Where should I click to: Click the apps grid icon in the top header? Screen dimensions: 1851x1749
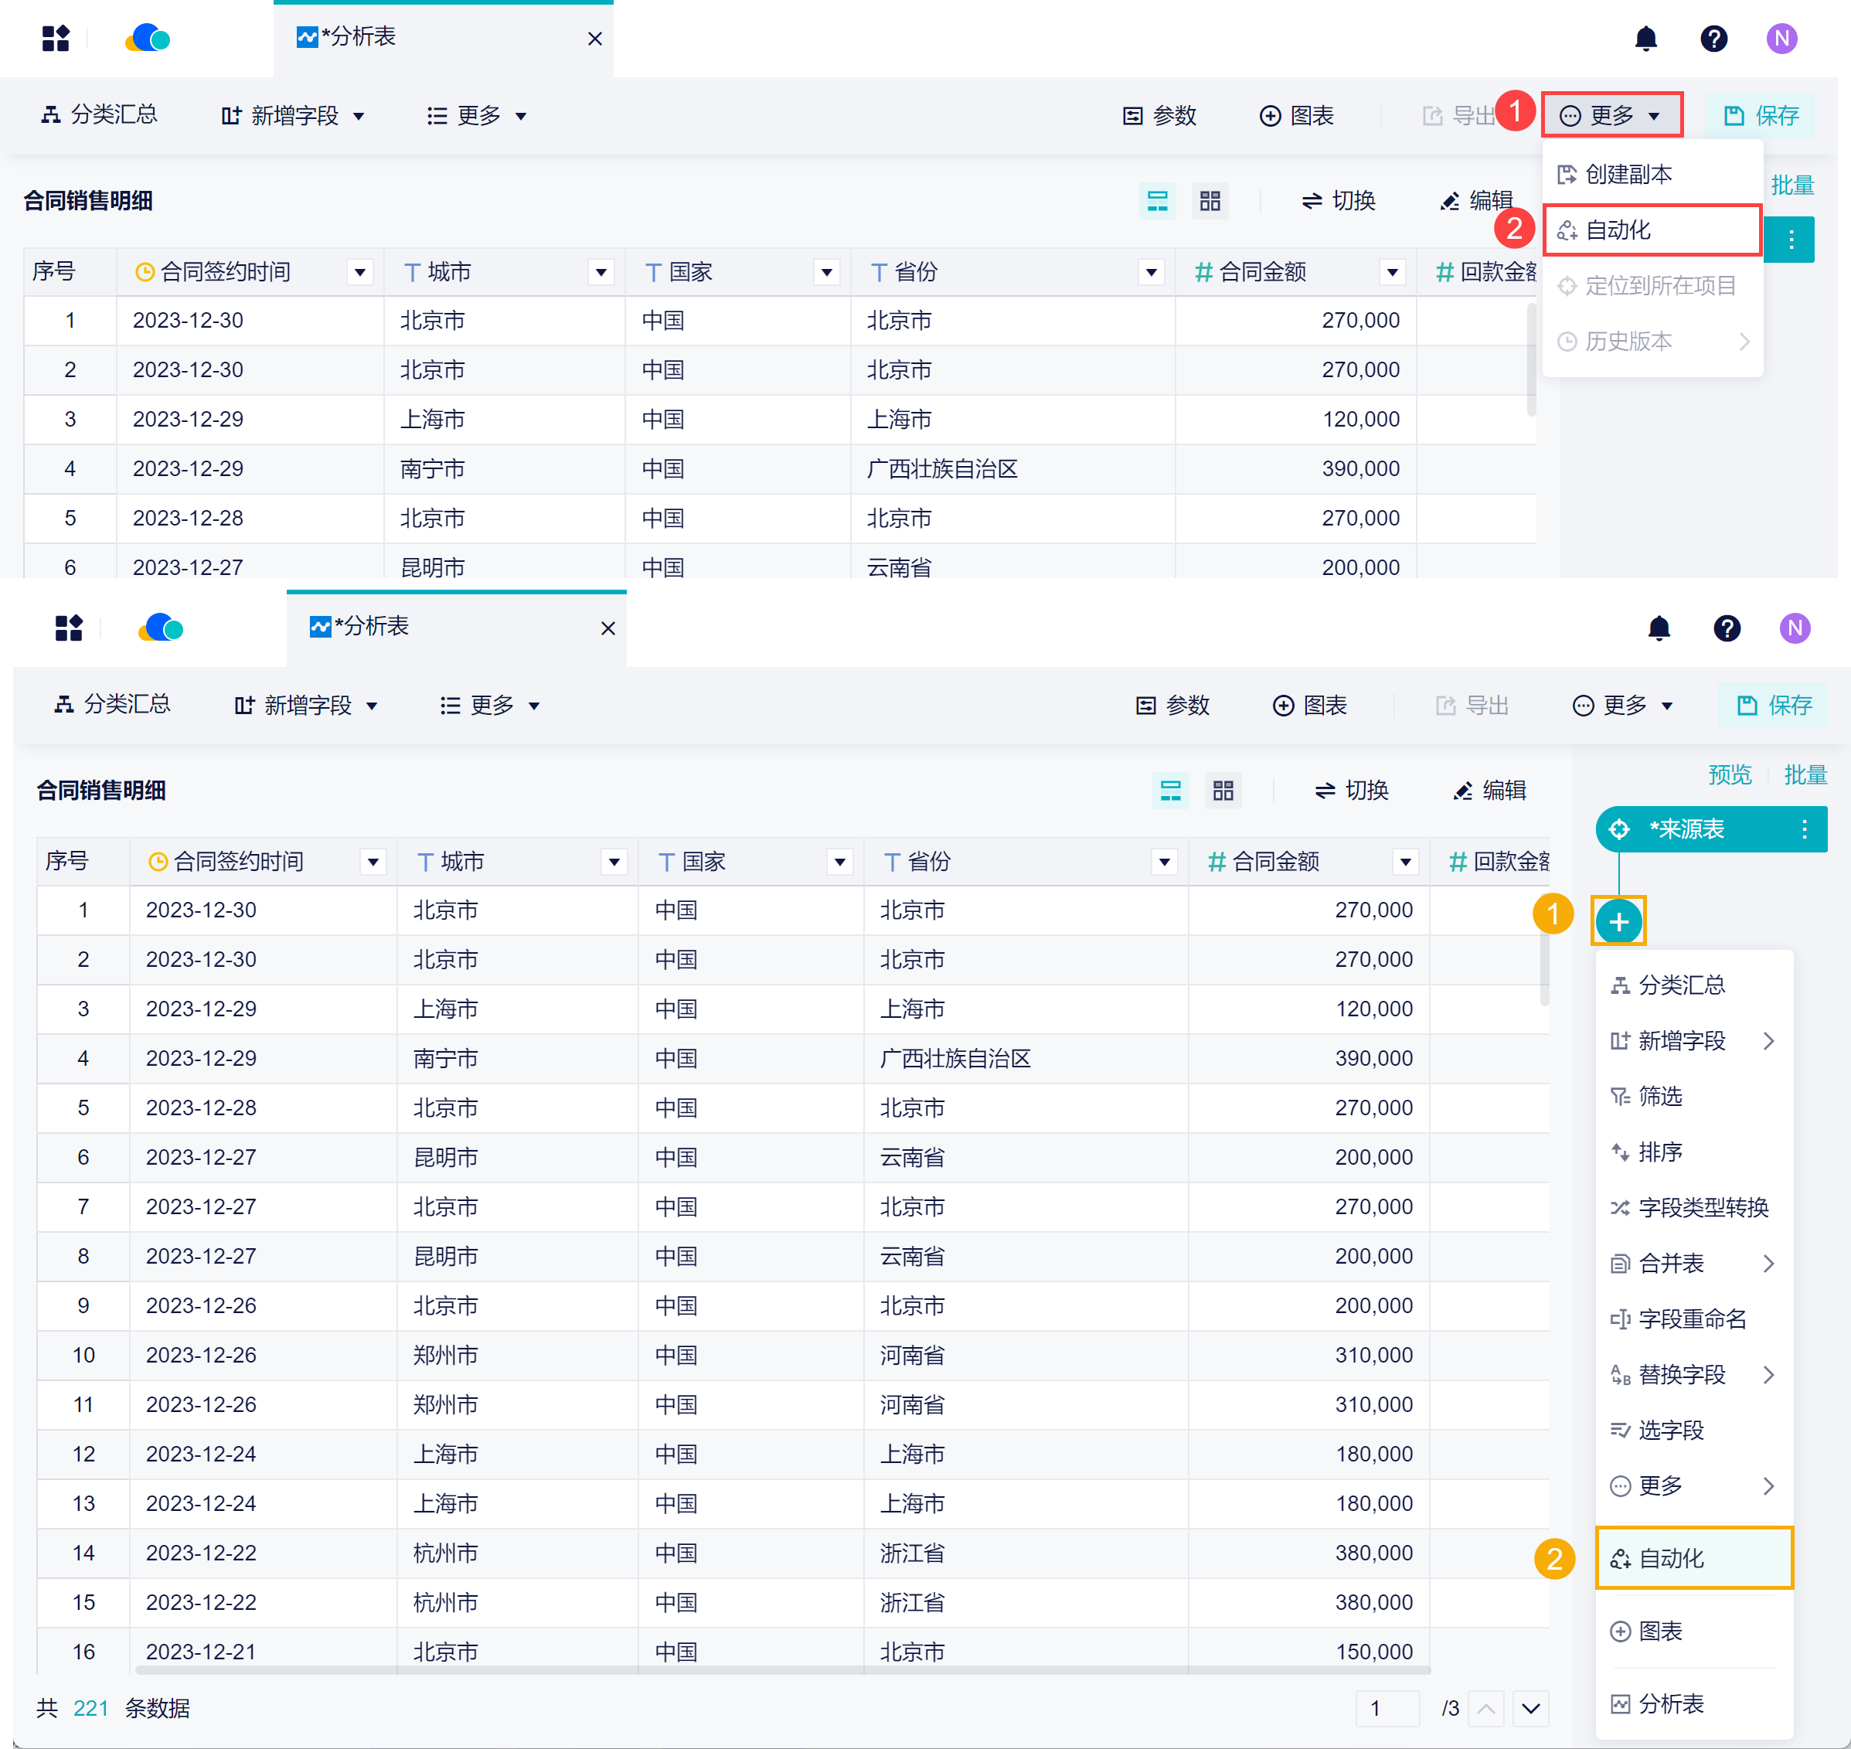coord(56,38)
